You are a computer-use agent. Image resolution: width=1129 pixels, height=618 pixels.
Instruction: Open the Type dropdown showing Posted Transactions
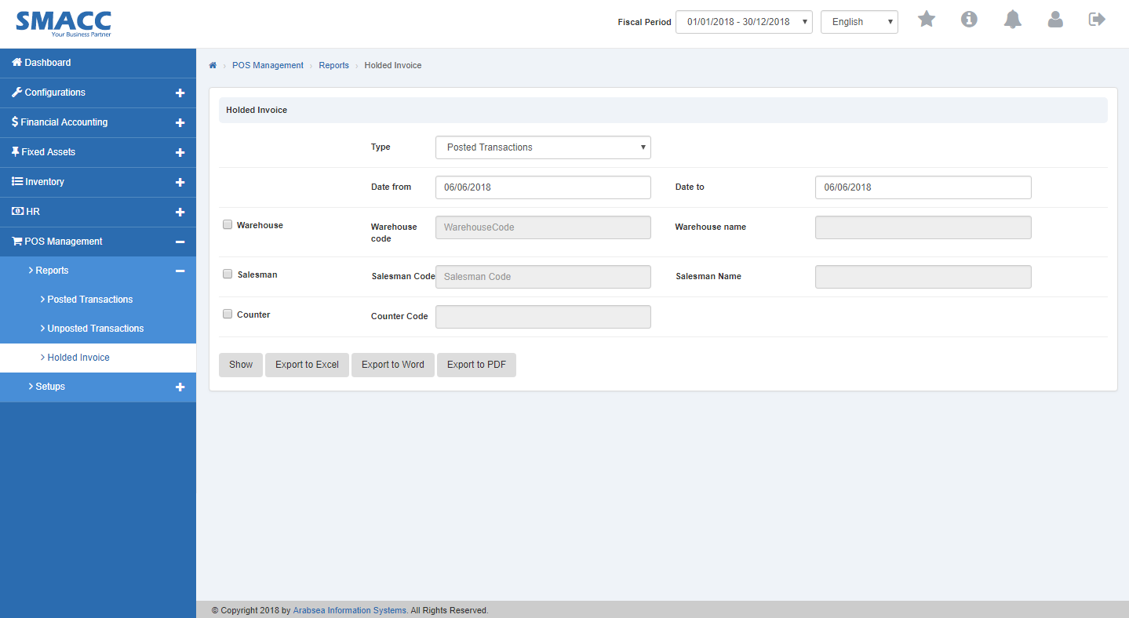pos(542,147)
